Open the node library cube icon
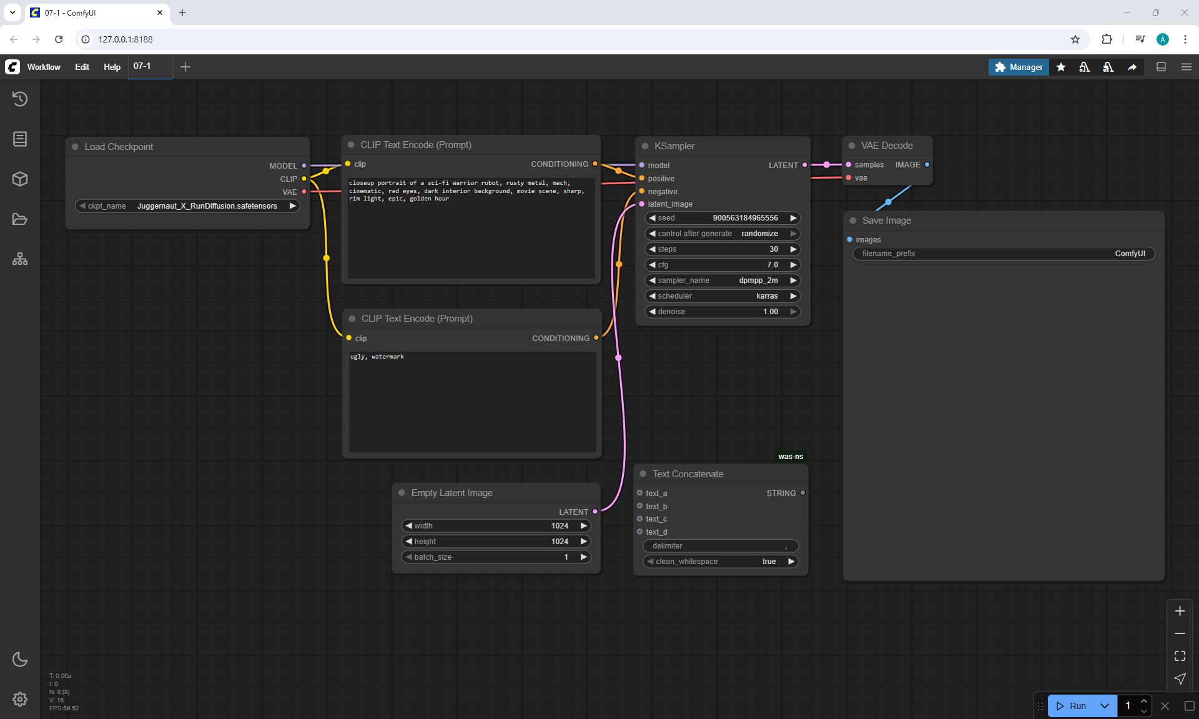The image size is (1199, 719). (x=20, y=179)
